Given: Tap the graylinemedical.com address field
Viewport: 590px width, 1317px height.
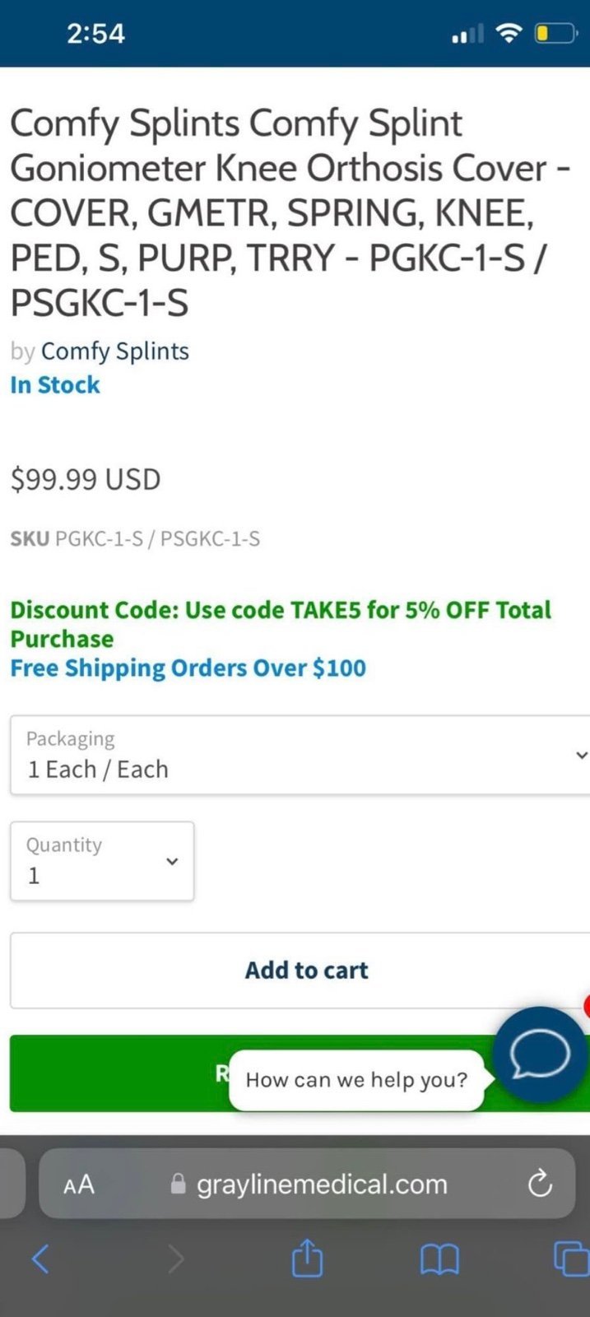Looking at the screenshot, I should [x=307, y=1184].
